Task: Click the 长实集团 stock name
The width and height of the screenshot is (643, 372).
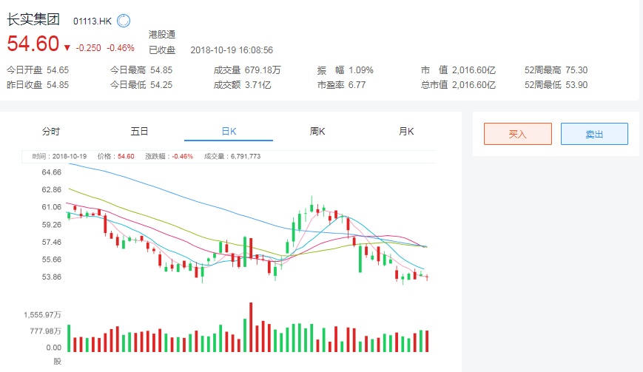Action: point(33,20)
